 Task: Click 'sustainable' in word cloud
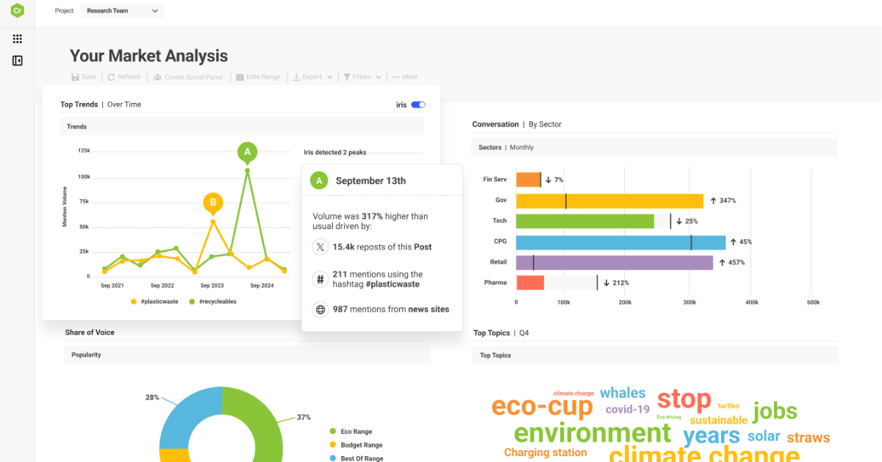(719, 421)
